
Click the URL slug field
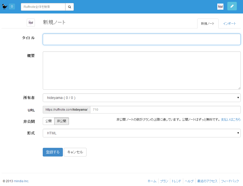(165, 110)
